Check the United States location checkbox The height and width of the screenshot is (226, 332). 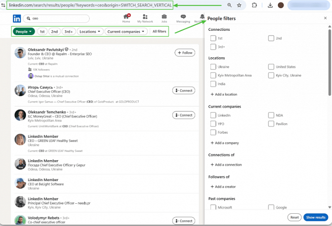point(271,67)
